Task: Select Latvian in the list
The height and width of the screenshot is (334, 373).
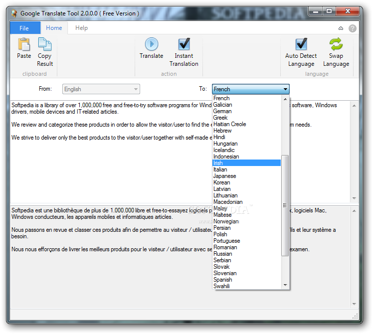Action: [246, 189]
